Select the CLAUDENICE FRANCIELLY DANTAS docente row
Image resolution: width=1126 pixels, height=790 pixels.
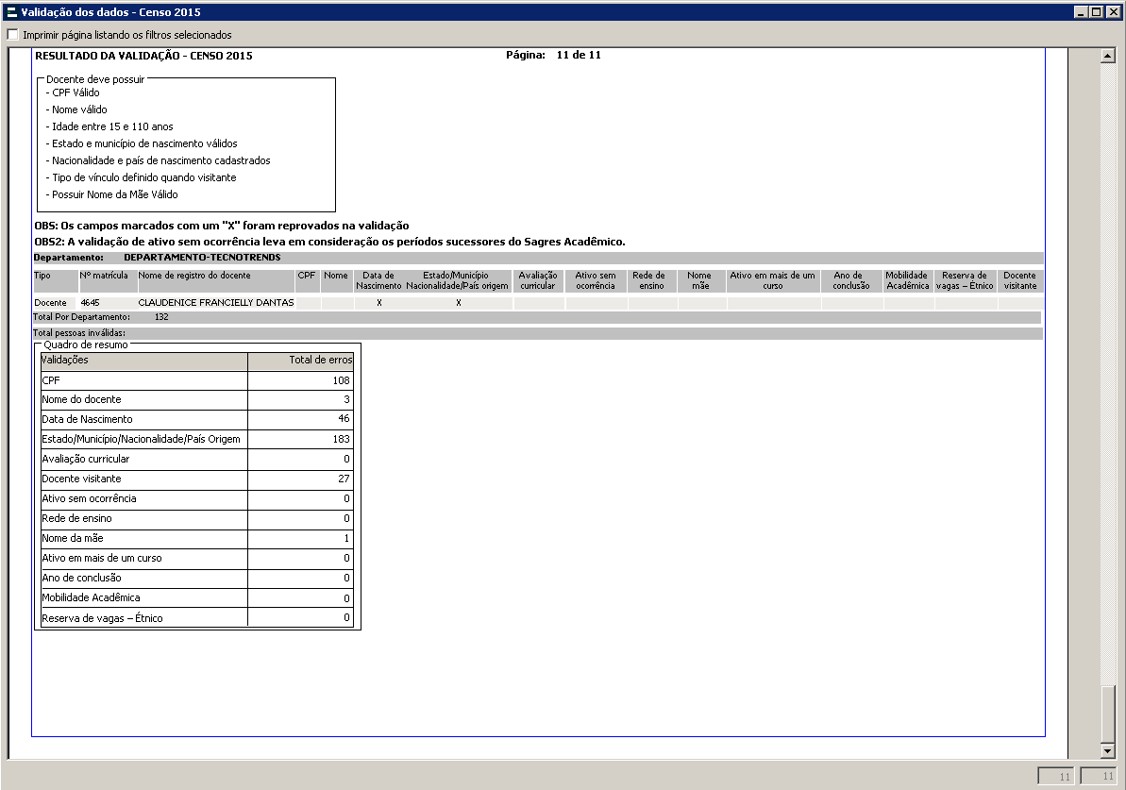click(x=215, y=303)
